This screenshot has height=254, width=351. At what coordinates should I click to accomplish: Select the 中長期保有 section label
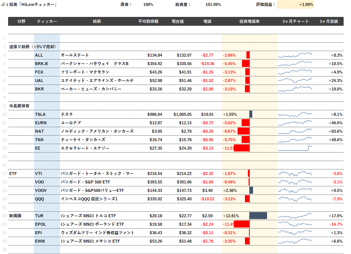coord(19,106)
